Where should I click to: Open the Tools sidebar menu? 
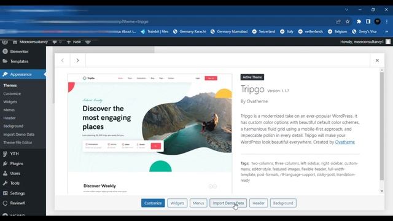[x=15, y=183]
